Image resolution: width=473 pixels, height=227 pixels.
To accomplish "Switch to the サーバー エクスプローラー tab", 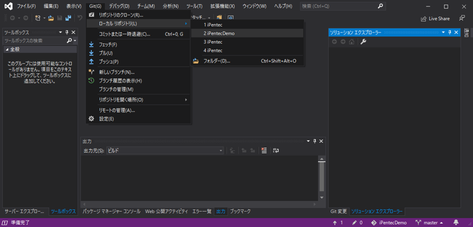I will tap(24, 211).
